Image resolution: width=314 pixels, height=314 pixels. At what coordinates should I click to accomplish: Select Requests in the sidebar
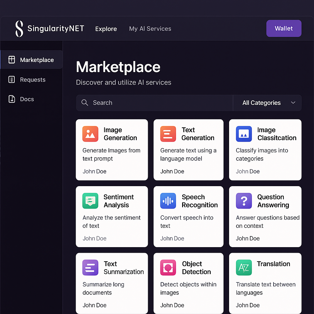coord(29,79)
